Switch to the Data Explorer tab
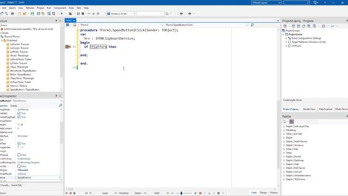The height and width of the screenshot is (196, 348). [x=326, y=109]
